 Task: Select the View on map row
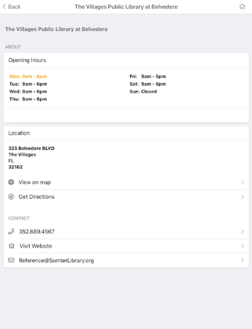(x=35, y=182)
